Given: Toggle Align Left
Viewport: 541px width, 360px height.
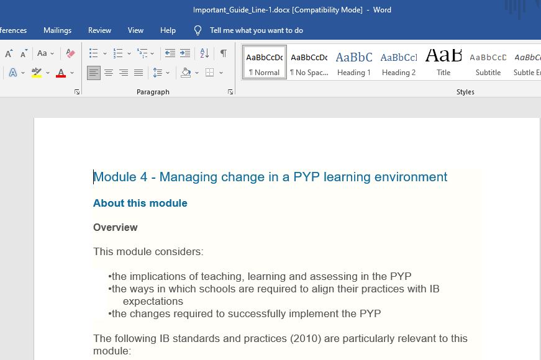Looking at the screenshot, I should 94,73.
